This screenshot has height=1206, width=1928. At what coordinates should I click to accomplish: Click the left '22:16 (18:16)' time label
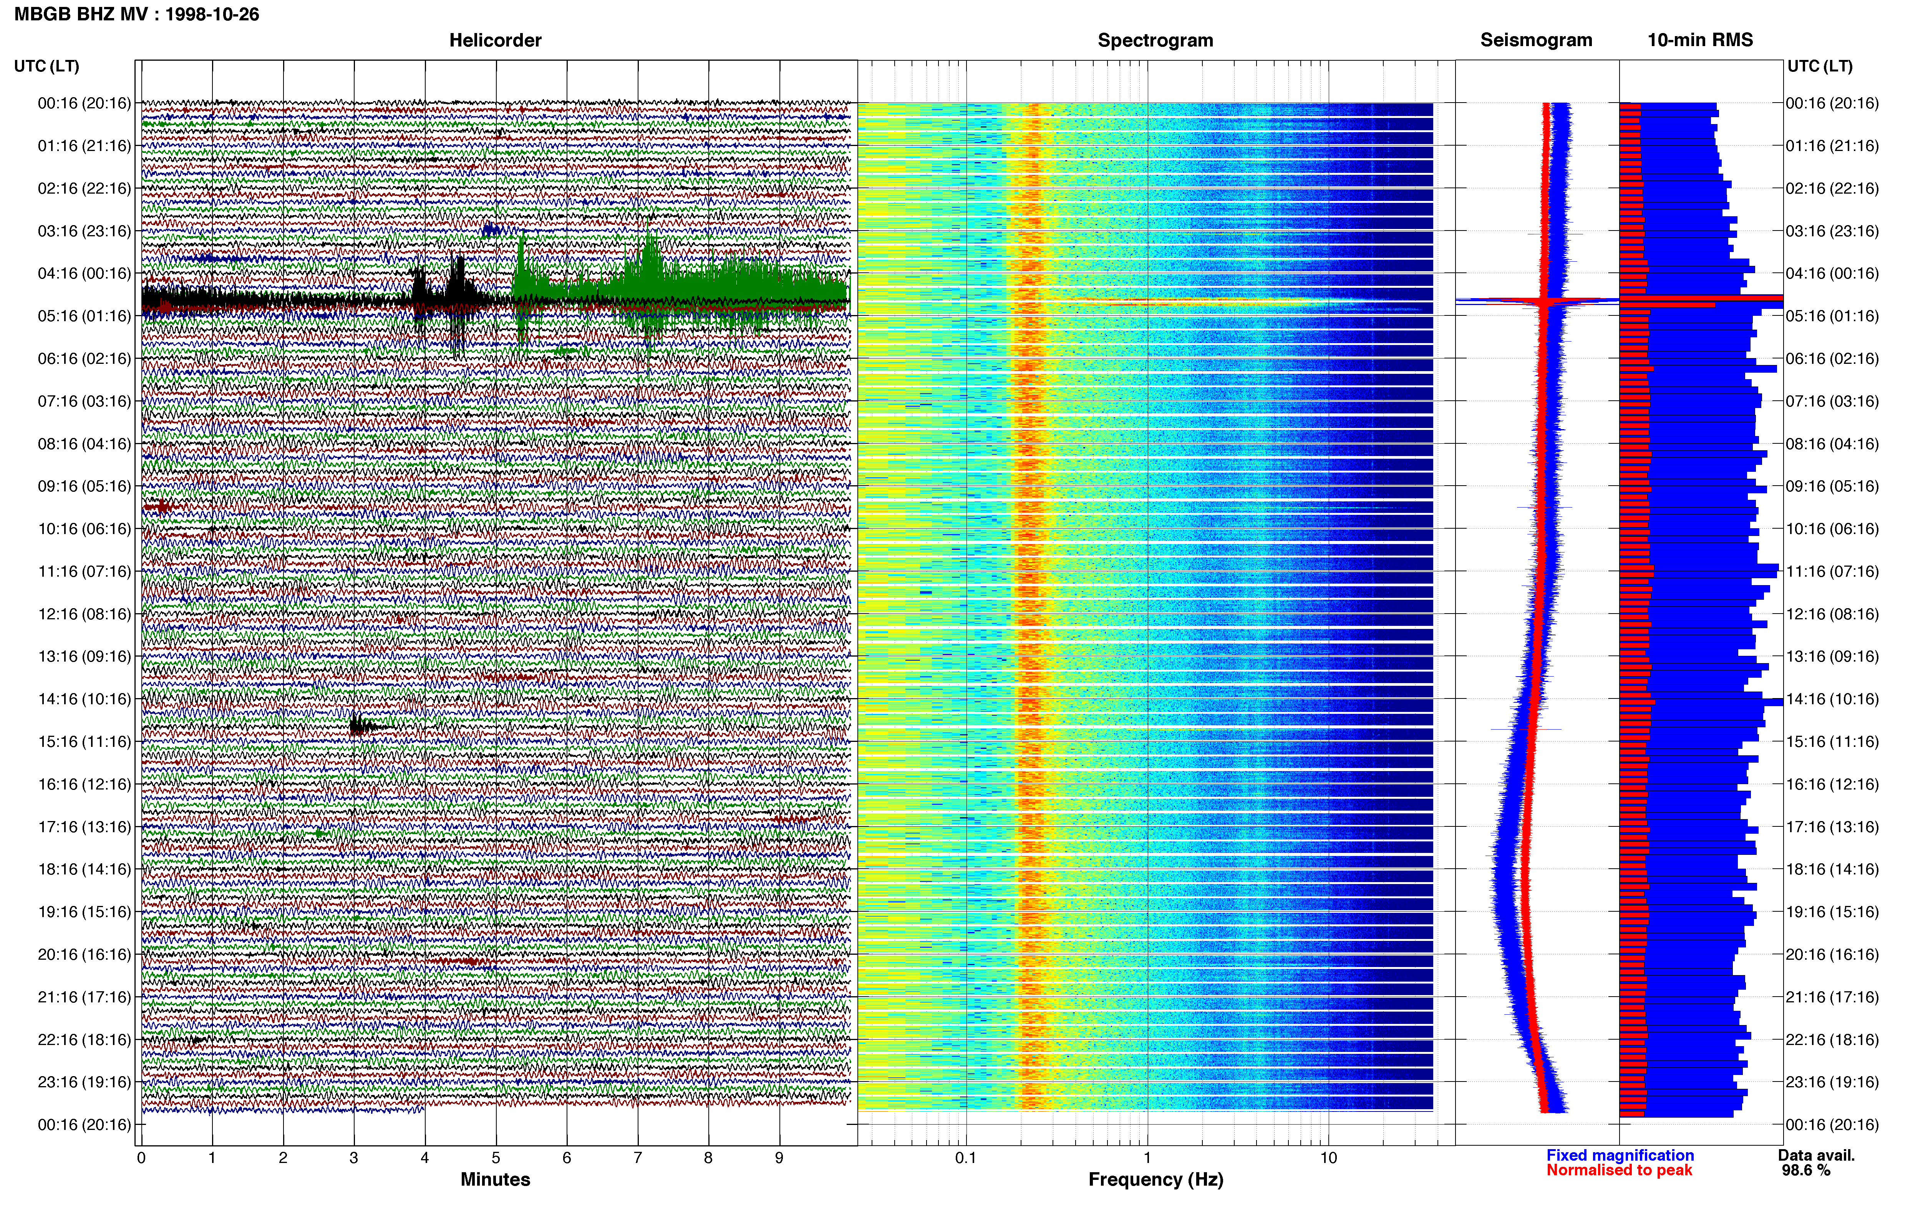[x=84, y=1039]
